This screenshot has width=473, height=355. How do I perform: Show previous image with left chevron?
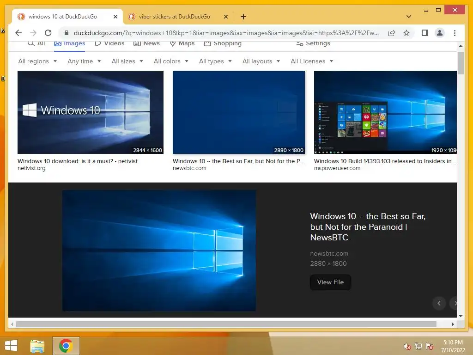tap(439, 303)
